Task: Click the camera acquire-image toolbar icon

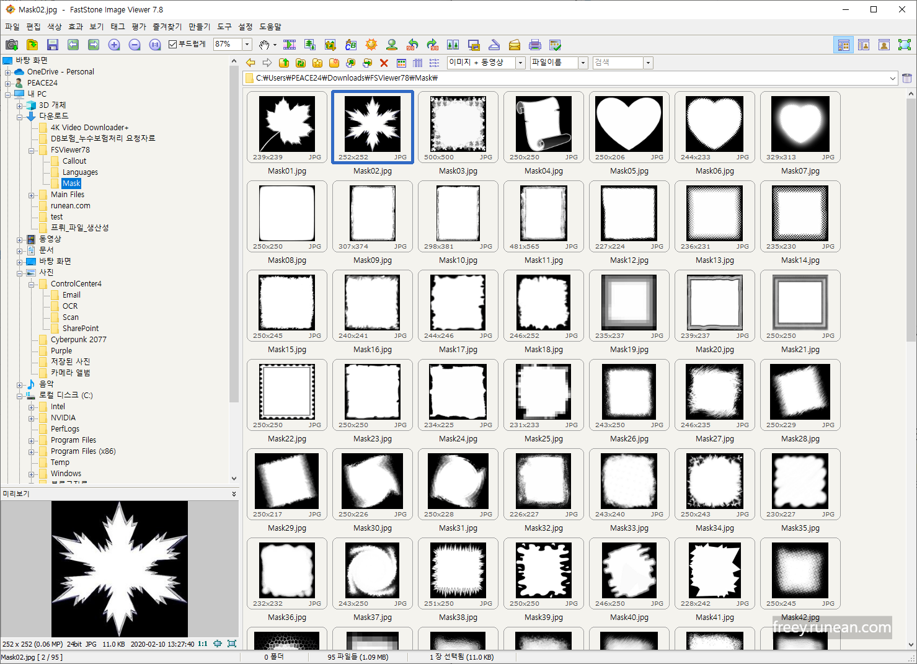Action: click(12, 45)
